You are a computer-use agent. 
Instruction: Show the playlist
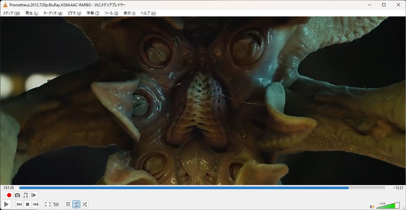tap(68, 204)
